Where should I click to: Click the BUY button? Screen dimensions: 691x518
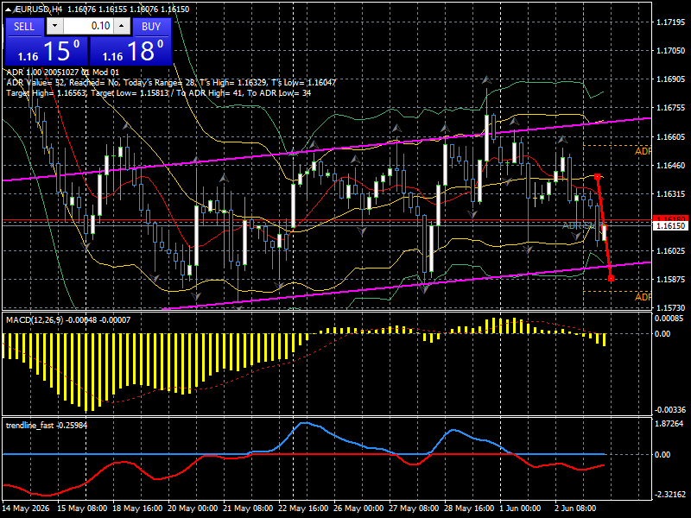pos(151,27)
